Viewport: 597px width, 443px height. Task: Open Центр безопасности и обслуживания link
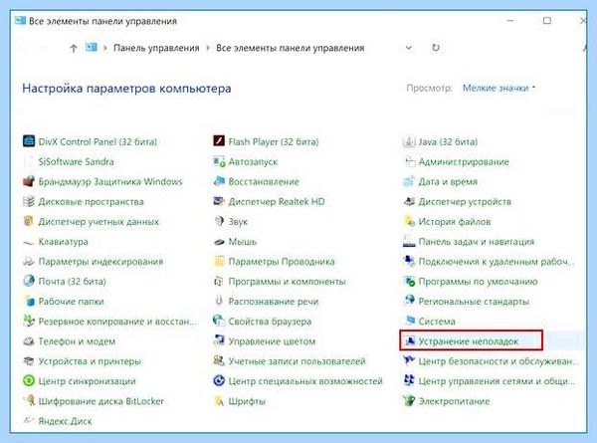click(x=498, y=361)
